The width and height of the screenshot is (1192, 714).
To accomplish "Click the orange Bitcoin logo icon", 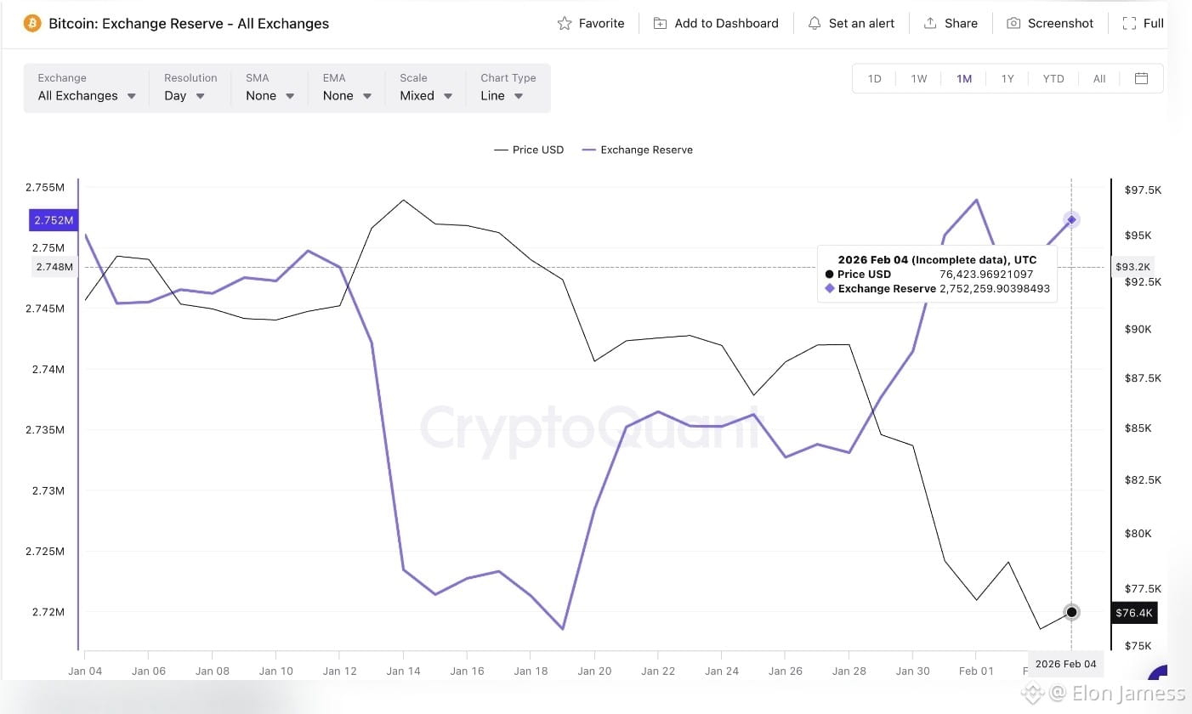I will click(32, 23).
